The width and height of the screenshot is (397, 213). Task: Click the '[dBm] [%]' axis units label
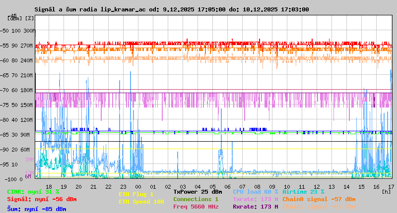point(20,18)
